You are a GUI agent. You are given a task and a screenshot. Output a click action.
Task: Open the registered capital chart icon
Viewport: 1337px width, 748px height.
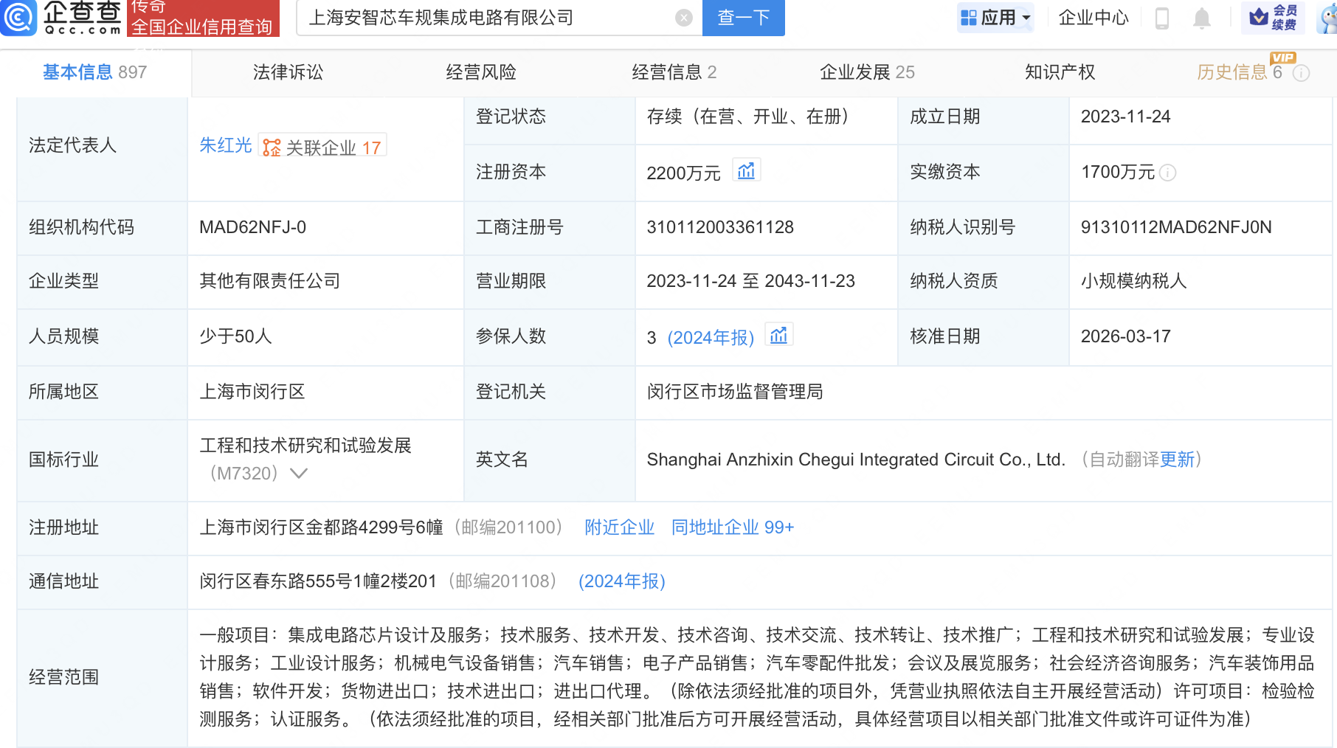(x=746, y=171)
